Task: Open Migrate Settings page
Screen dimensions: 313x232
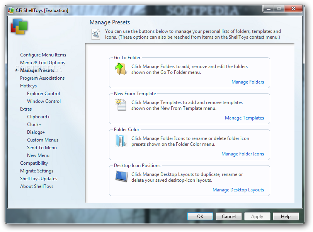Action: coord(37,171)
